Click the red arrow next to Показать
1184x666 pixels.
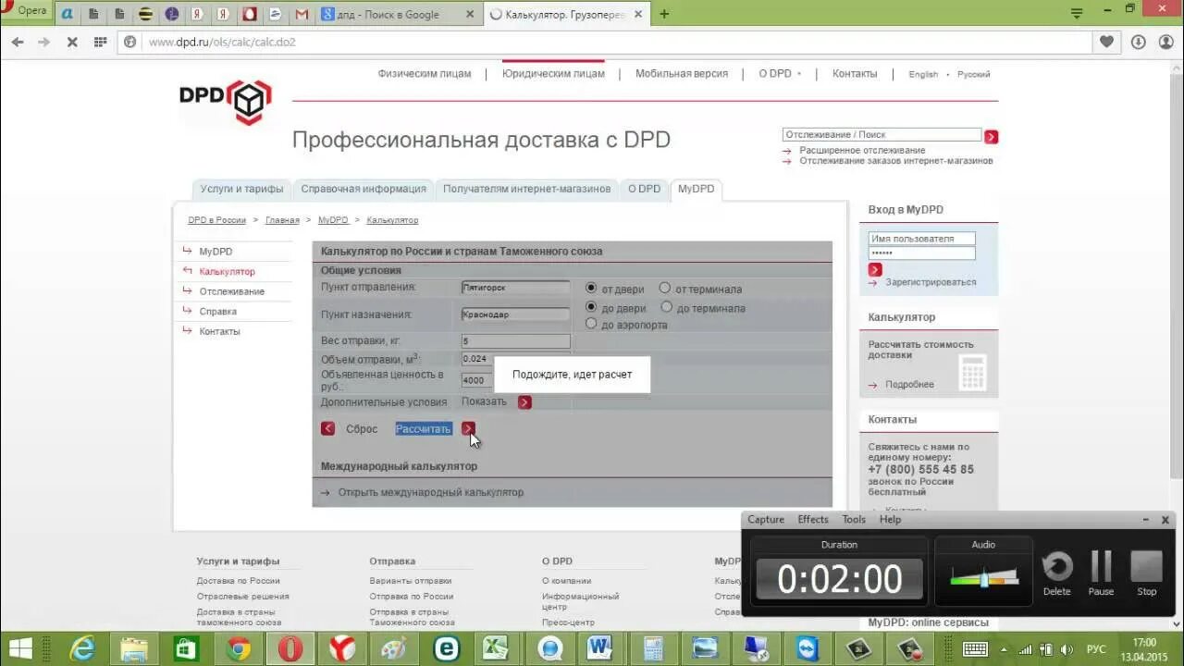click(x=524, y=402)
